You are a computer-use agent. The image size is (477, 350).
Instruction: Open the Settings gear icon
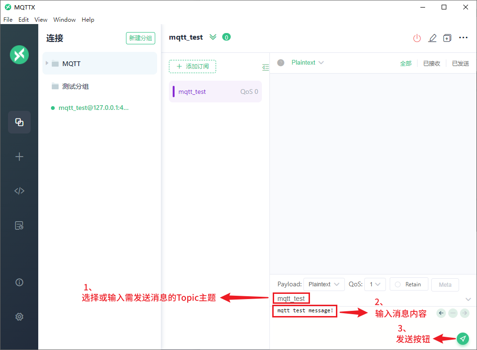coord(19,317)
